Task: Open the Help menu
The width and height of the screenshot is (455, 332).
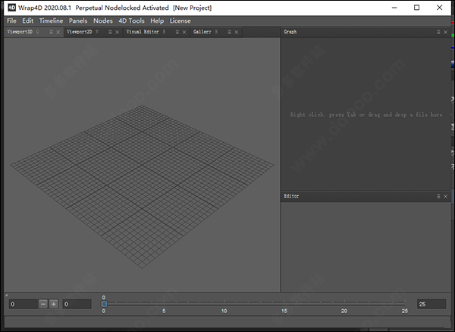Action: click(x=157, y=21)
